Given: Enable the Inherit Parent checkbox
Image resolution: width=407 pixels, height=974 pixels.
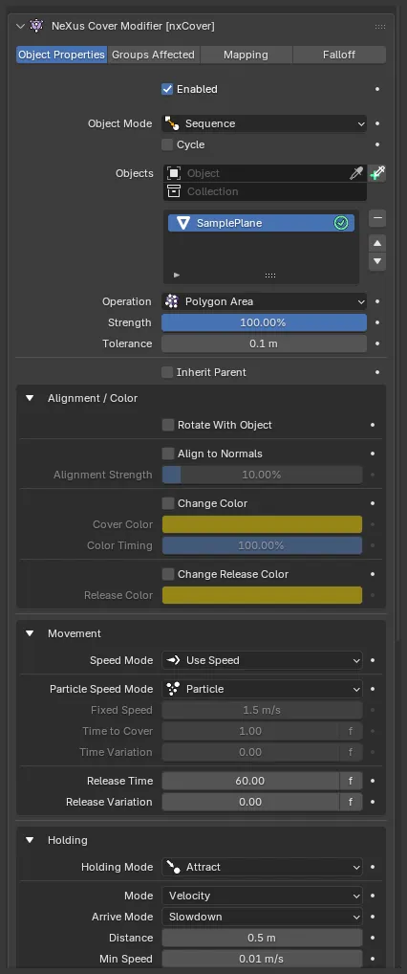Looking at the screenshot, I should tap(167, 372).
